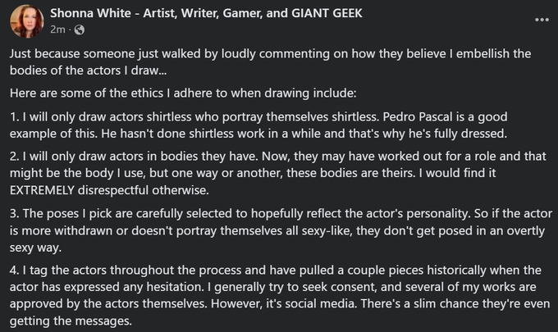Open the post via the 2m timestamp
558x332 pixels.
[x=57, y=30]
